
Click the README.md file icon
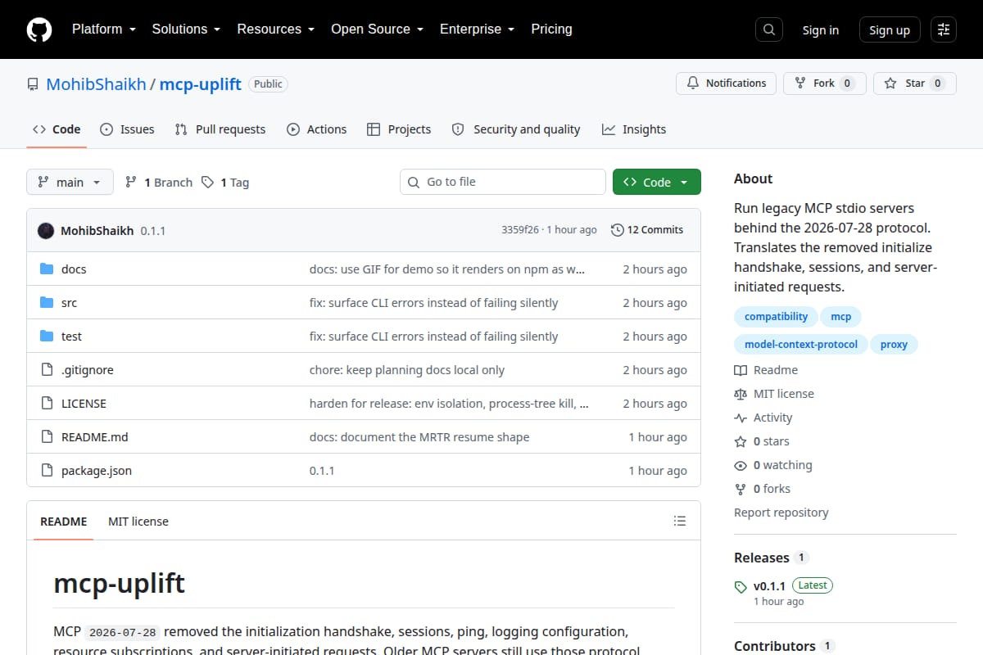[47, 437]
